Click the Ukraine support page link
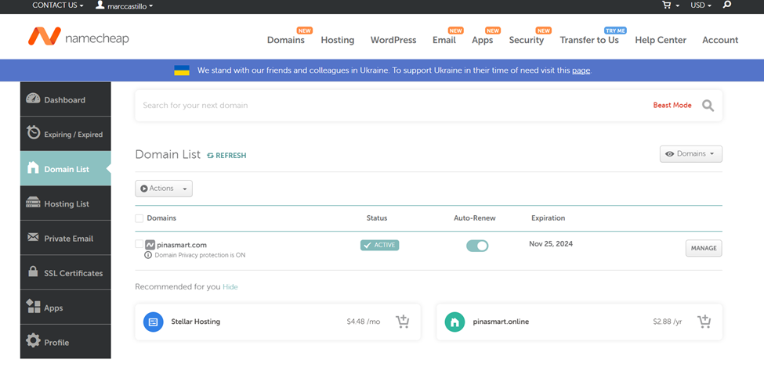This screenshot has width=764, height=374. (x=581, y=70)
